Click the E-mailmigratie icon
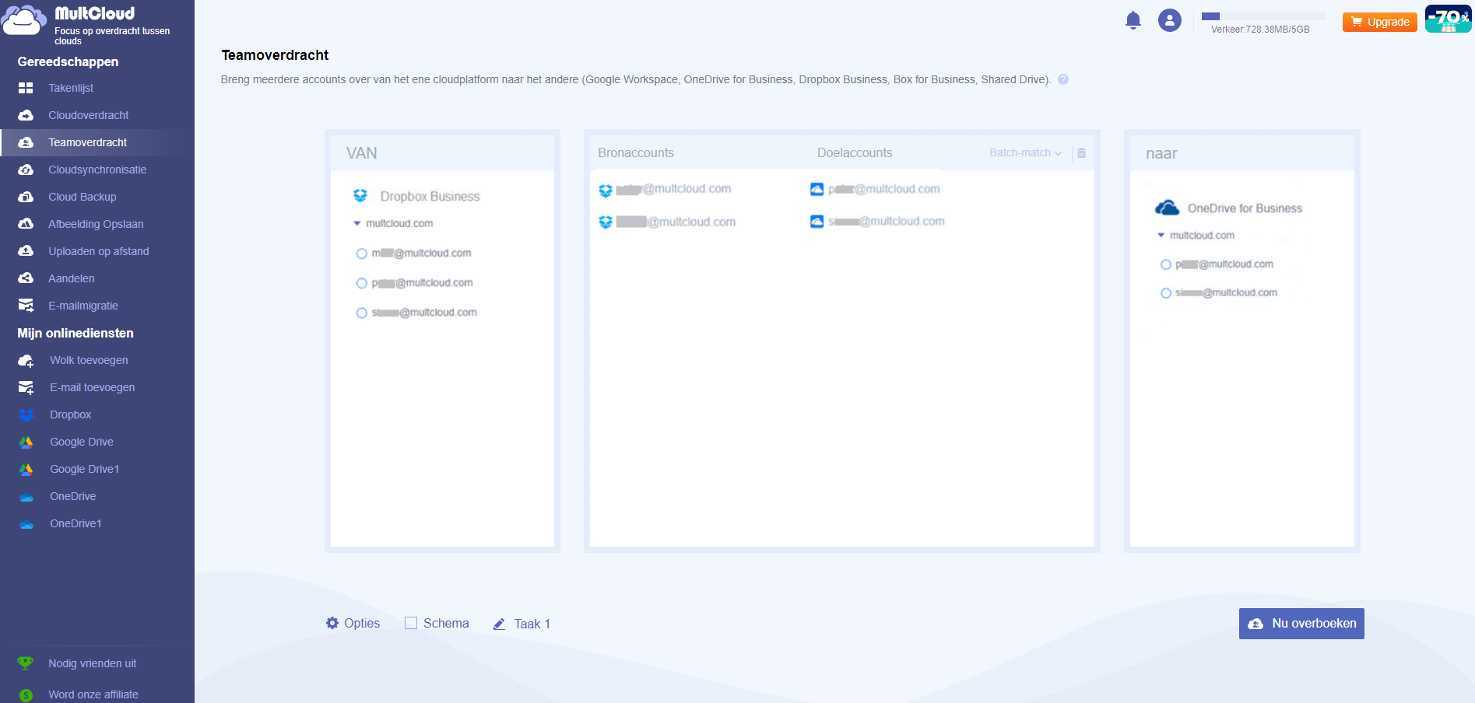This screenshot has height=703, width=1475. (26, 306)
